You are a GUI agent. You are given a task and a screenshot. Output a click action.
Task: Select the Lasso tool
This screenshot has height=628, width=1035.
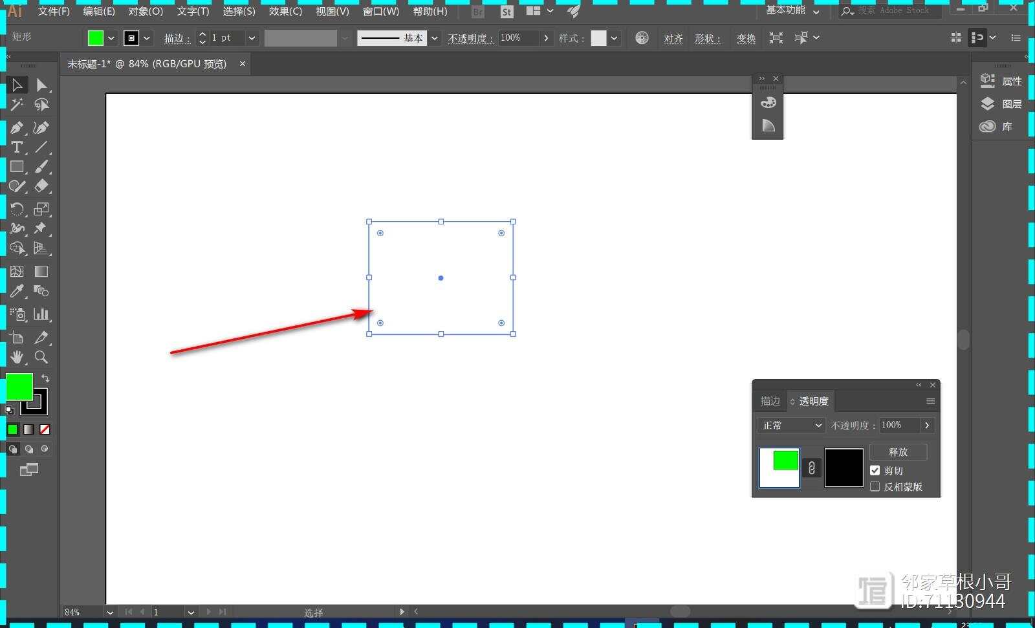pyautogui.click(x=41, y=104)
